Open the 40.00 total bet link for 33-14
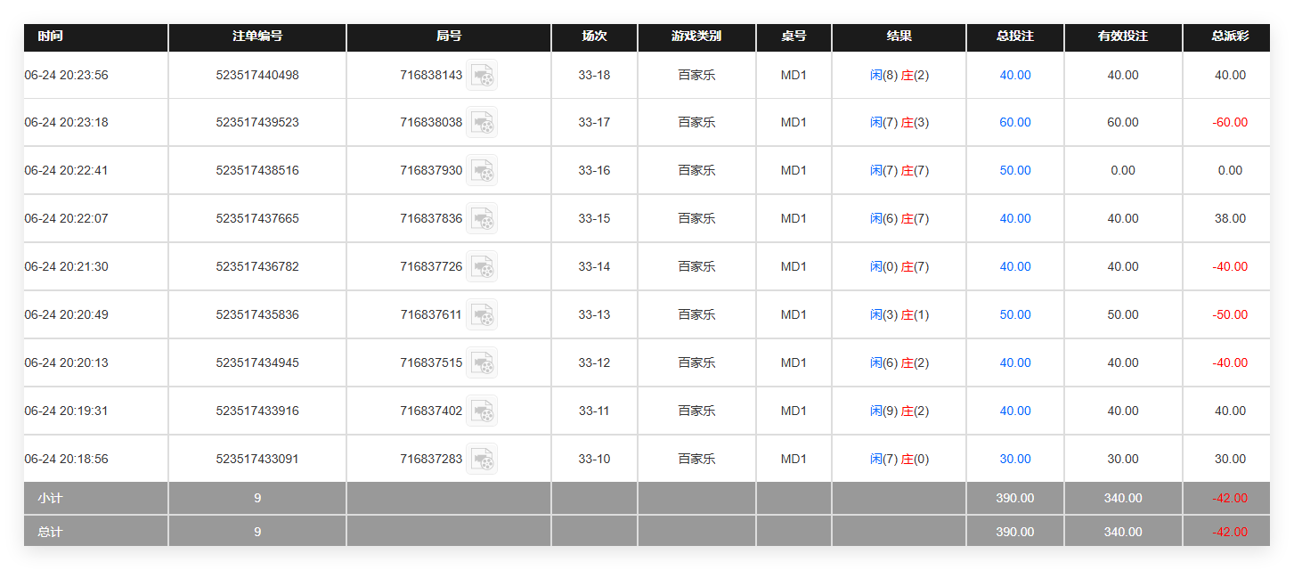This screenshot has height=570, width=1294. pyautogui.click(x=1015, y=266)
